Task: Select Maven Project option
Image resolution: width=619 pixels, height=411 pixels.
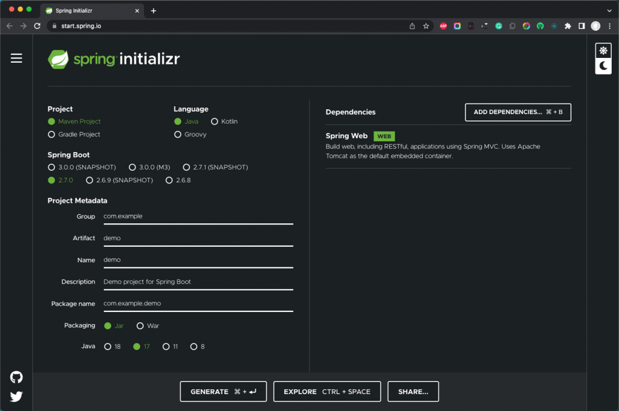Action: tap(74, 121)
